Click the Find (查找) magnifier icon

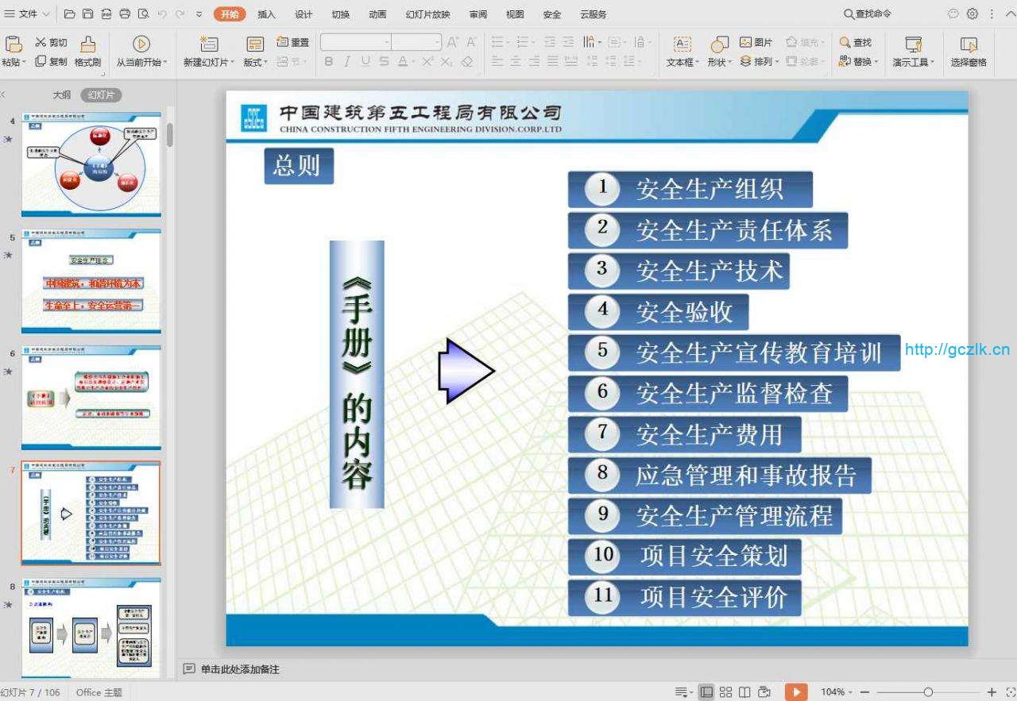(x=845, y=42)
